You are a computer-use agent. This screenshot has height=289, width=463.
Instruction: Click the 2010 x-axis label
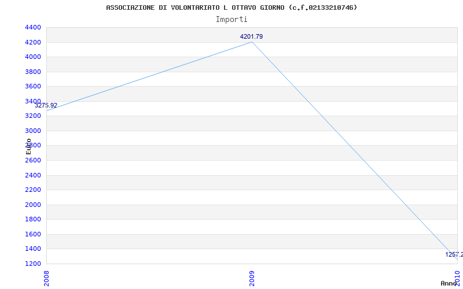click(457, 279)
